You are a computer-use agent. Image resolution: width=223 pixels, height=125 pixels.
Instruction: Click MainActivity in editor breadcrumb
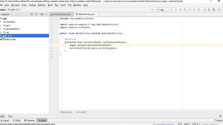click(x=66, y=112)
